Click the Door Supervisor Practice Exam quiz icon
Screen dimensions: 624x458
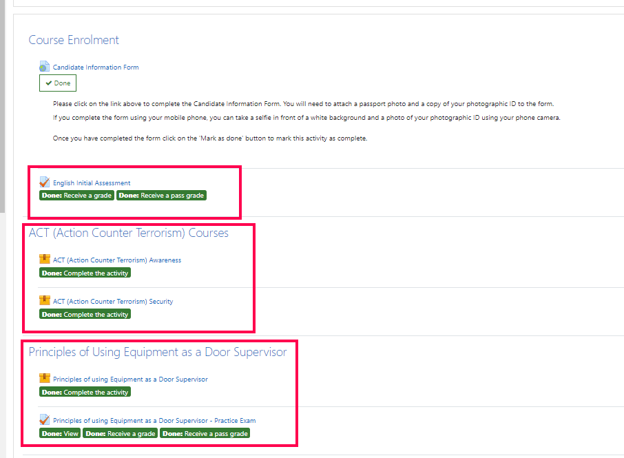pos(44,419)
